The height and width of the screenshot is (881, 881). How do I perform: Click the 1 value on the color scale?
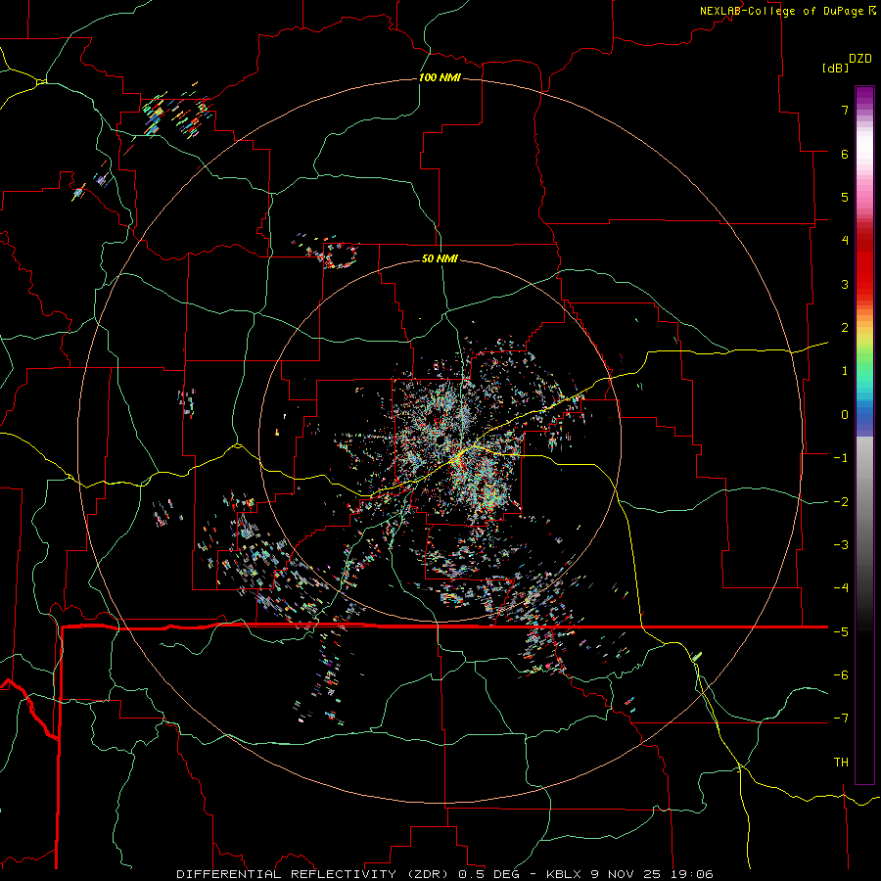pyautogui.click(x=845, y=371)
